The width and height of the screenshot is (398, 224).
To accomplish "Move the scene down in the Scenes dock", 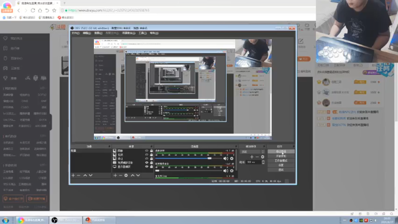I will pyautogui.click(x=91, y=175).
